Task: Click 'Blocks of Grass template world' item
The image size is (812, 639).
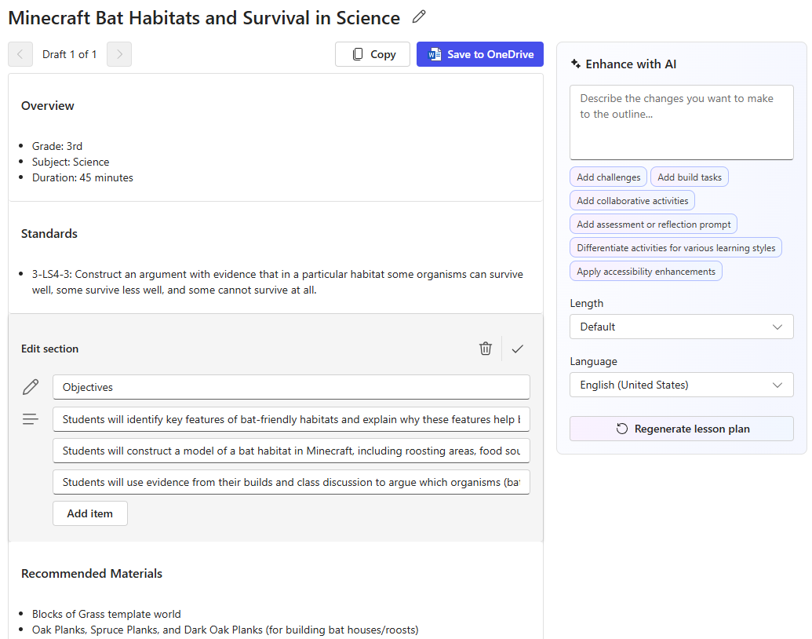Action: (106, 614)
